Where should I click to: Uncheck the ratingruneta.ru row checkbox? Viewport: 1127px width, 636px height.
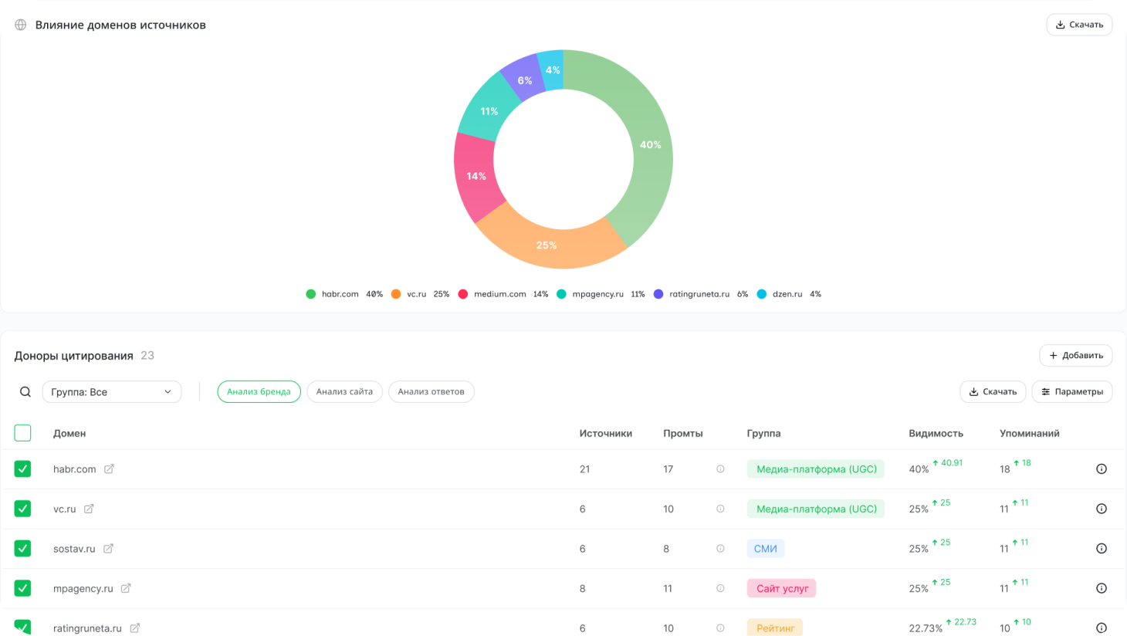point(23,628)
